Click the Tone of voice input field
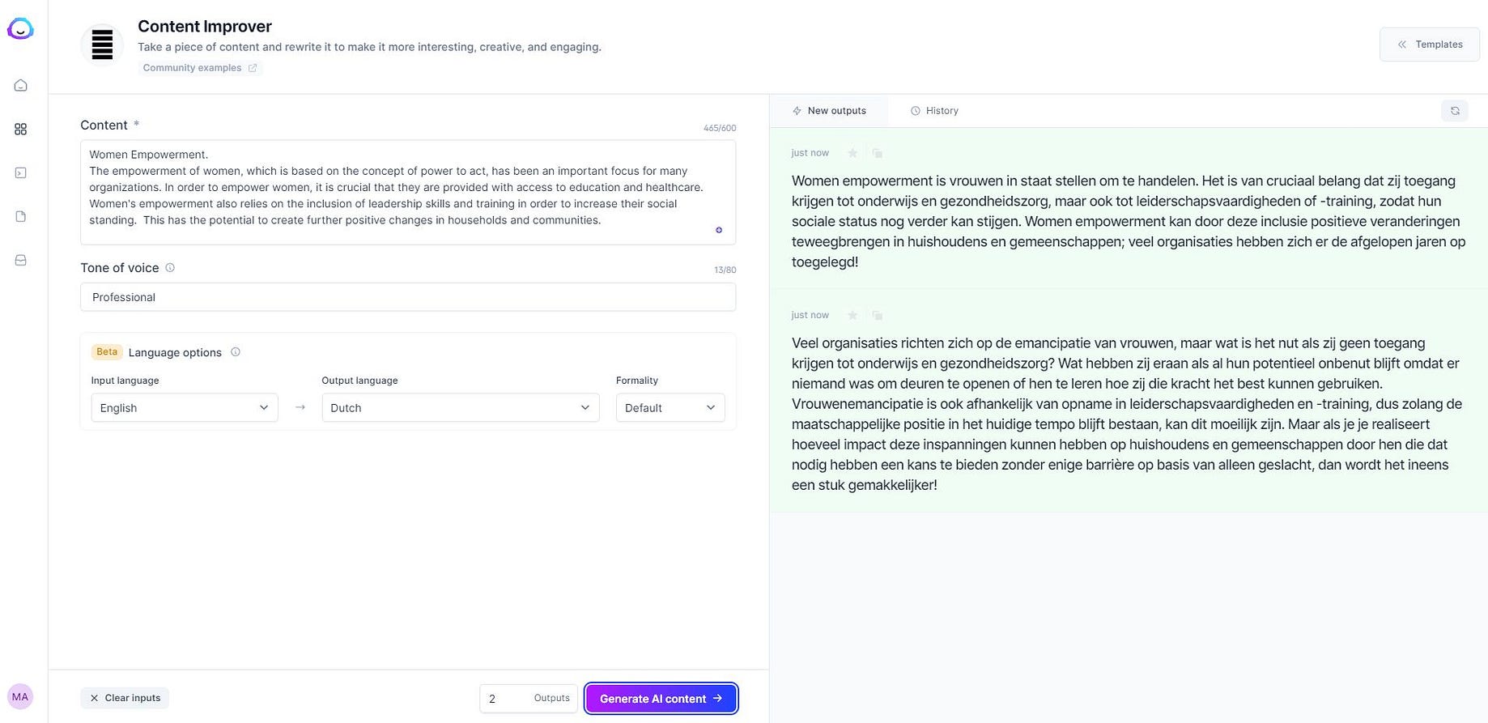1488x723 pixels. tap(407, 297)
